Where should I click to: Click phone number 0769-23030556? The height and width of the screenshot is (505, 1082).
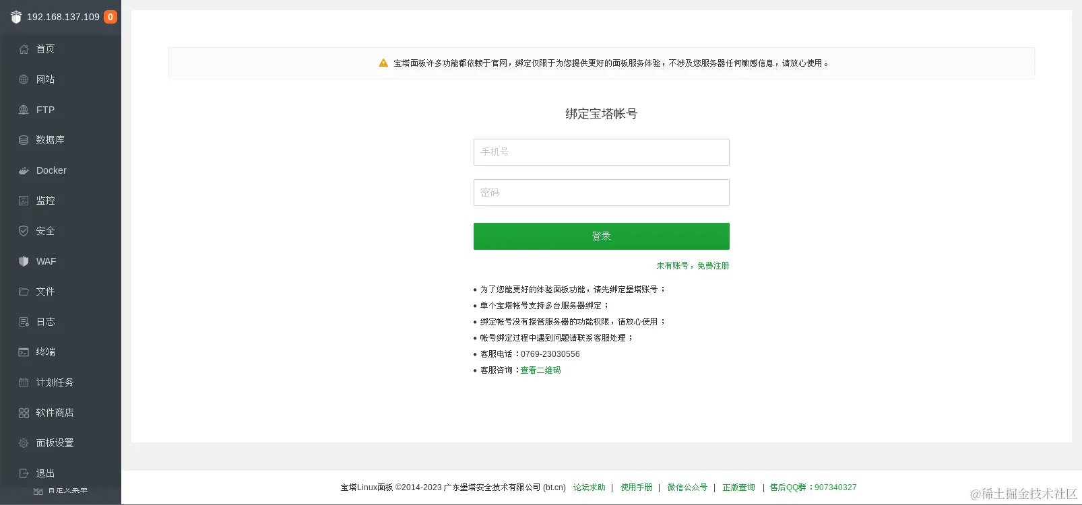pos(550,354)
